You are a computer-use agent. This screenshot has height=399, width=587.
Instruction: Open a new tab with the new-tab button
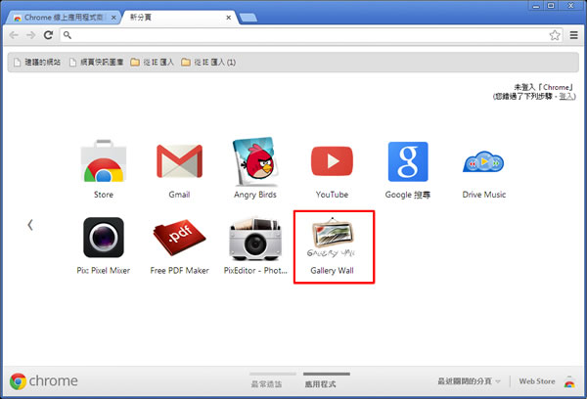coord(248,18)
